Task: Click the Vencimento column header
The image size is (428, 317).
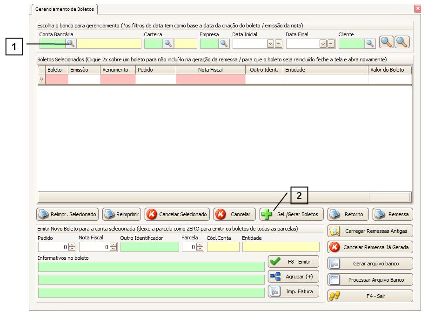Action: [x=118, y=70]
